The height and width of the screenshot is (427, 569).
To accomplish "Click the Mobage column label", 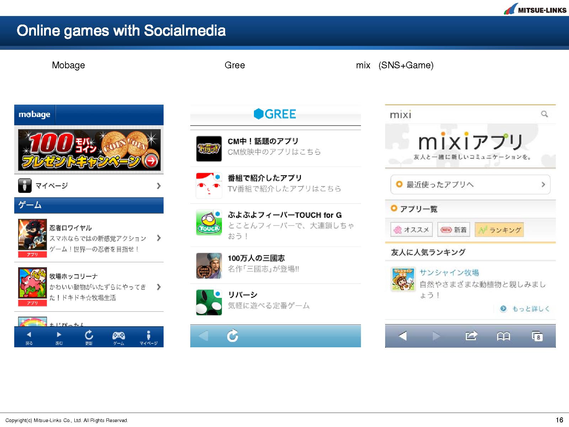I will 68,65.
